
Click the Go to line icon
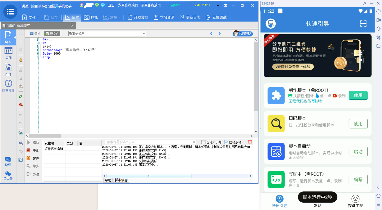[x=20, y=133]
